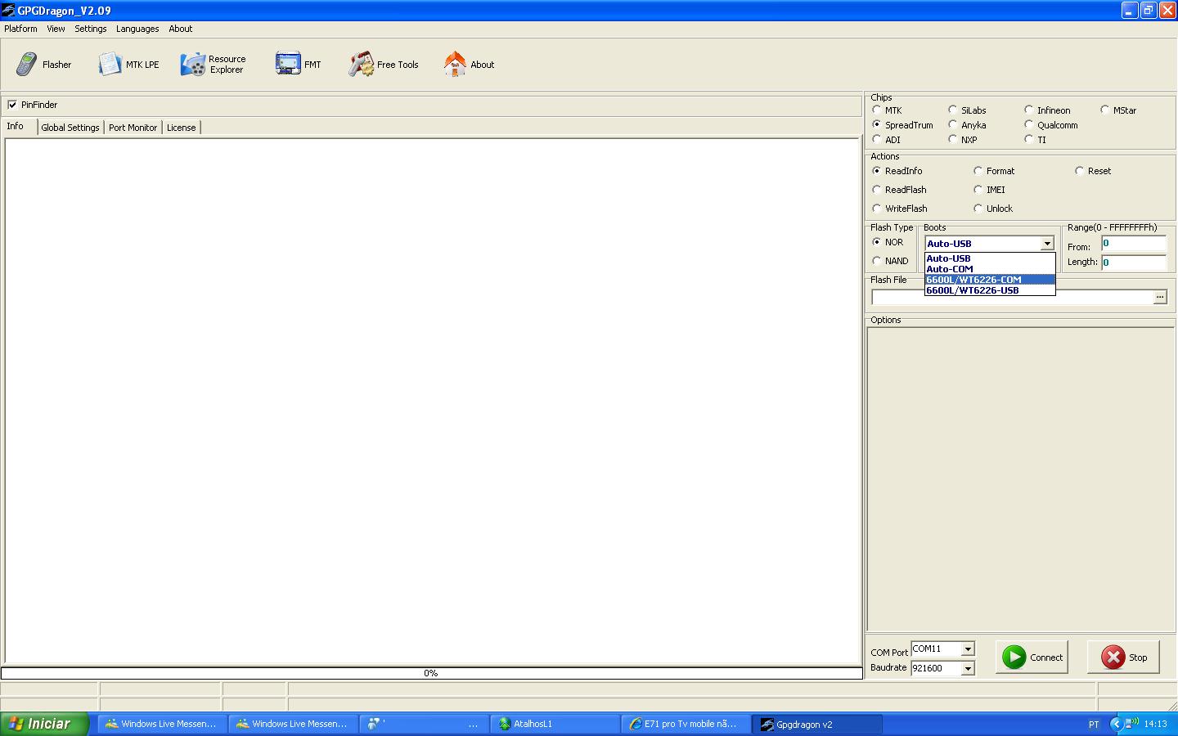Select the MTK chip radio button
Screen dimensions: 1178x736
point(877,110)
